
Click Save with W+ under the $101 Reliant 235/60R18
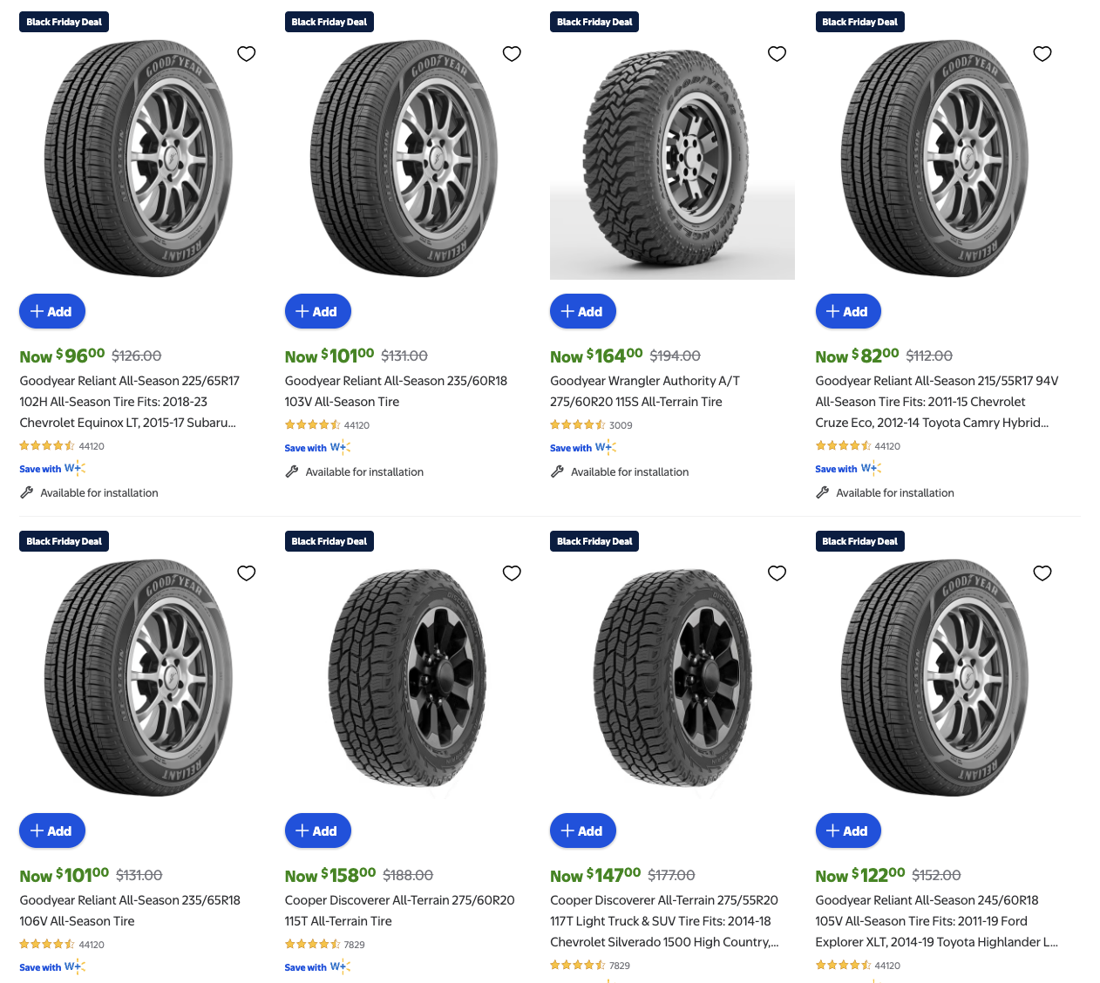click(317, 448)
